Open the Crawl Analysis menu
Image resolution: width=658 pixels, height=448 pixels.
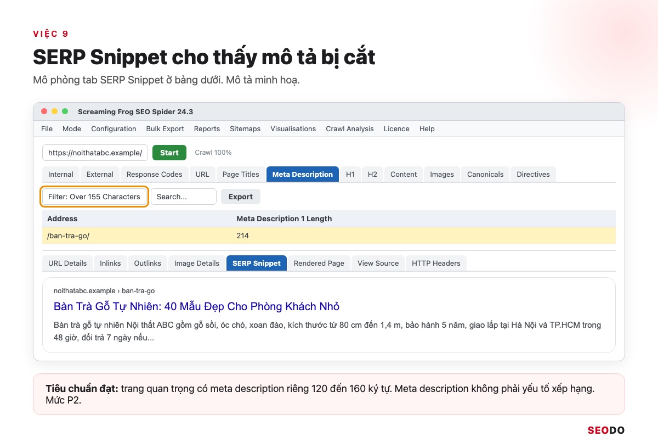click(350, 128)
